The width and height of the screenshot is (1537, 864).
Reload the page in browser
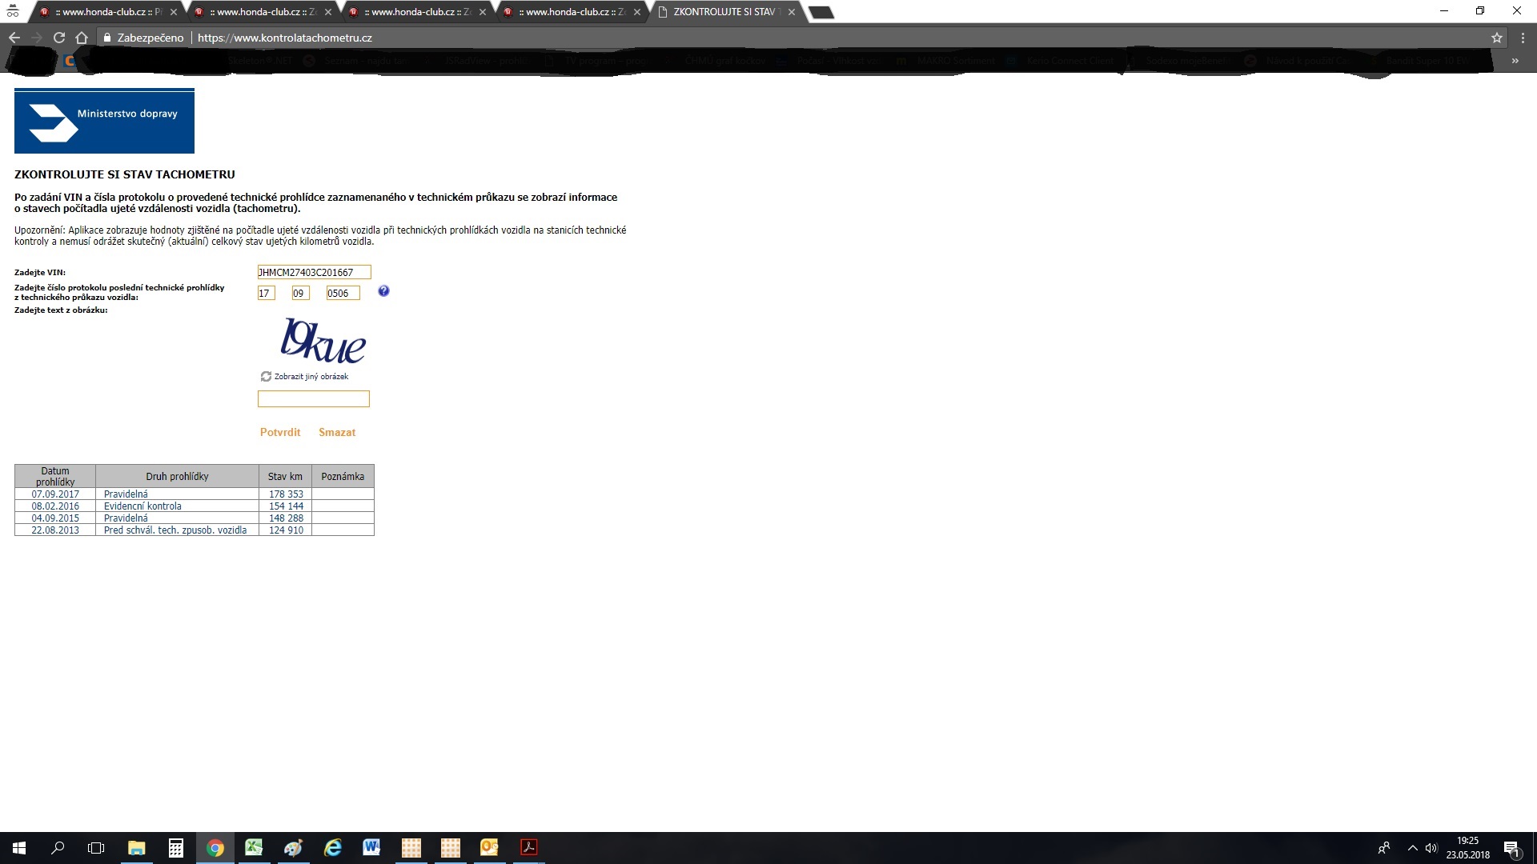tap(58, 38)
